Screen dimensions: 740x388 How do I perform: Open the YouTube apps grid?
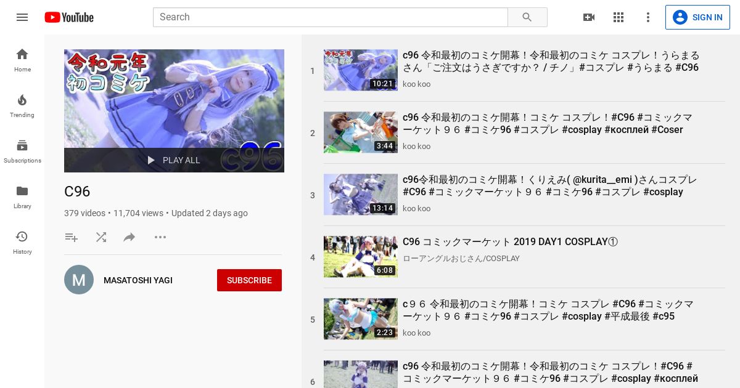619,17
